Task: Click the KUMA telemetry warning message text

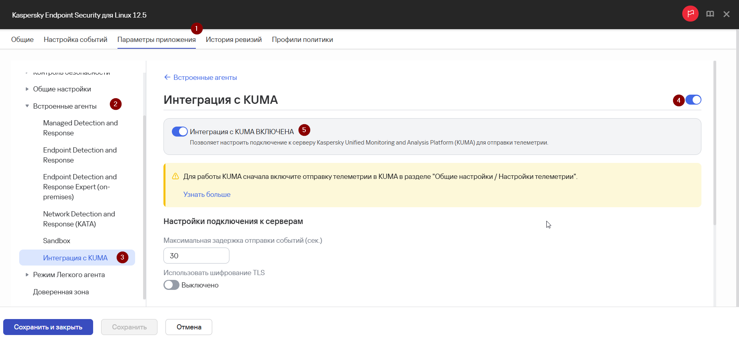Action: [x=380, y=176]
